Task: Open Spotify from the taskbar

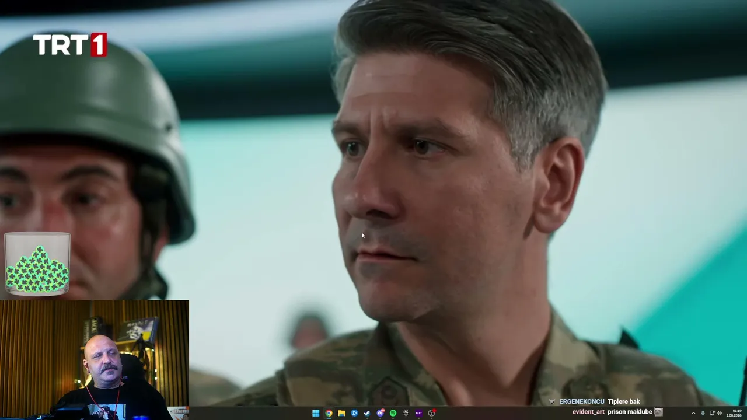Action: pos(393,413)
